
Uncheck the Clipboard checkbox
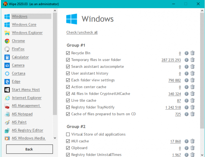coord(68,148)
